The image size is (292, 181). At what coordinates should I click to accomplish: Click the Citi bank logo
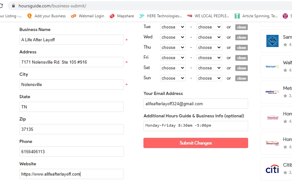pyautogui.click(x=272, y=169)
